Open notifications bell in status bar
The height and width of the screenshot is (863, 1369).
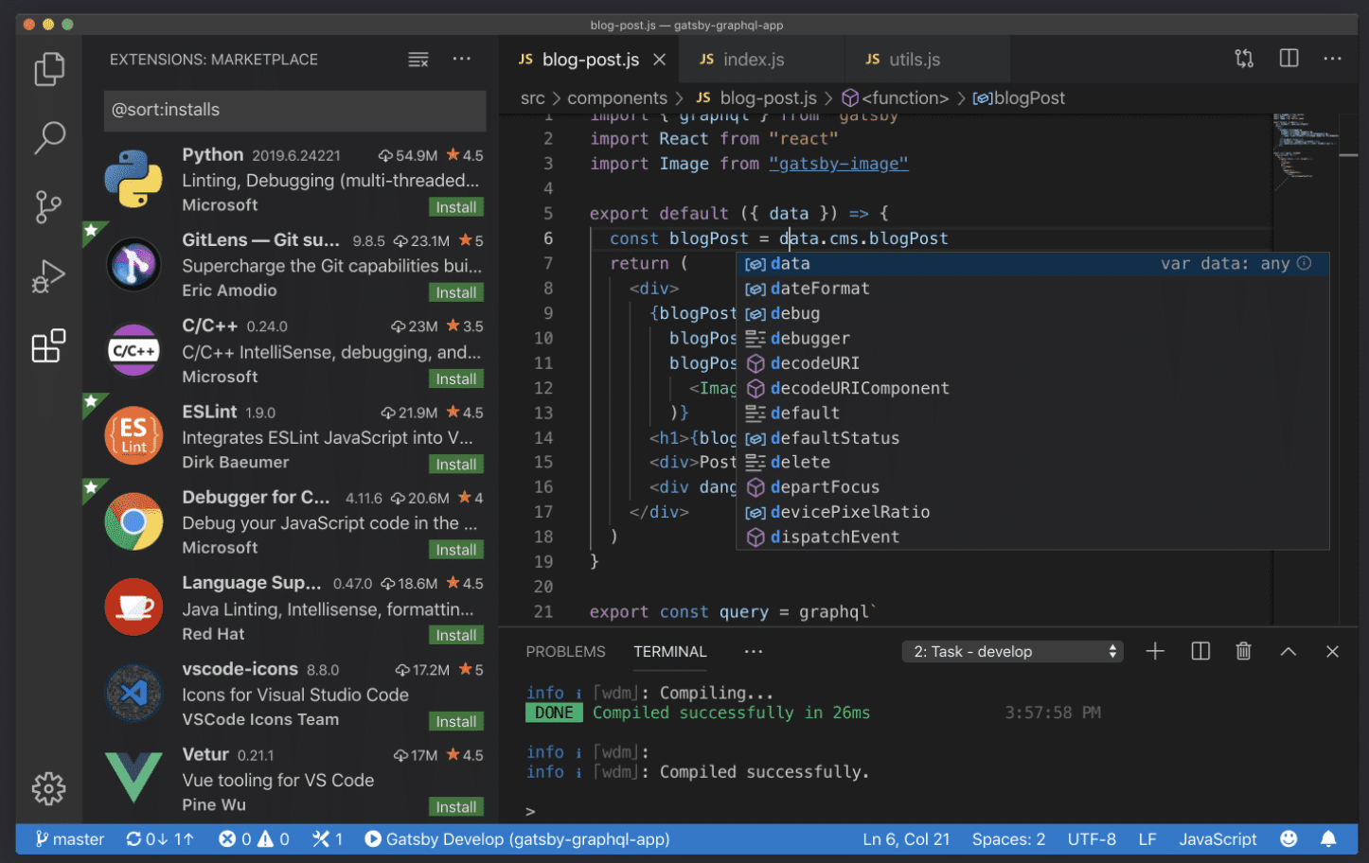(x=1328, y=839)
